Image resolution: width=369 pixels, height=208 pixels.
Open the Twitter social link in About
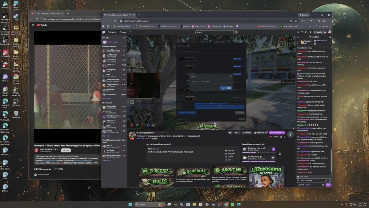229,157
